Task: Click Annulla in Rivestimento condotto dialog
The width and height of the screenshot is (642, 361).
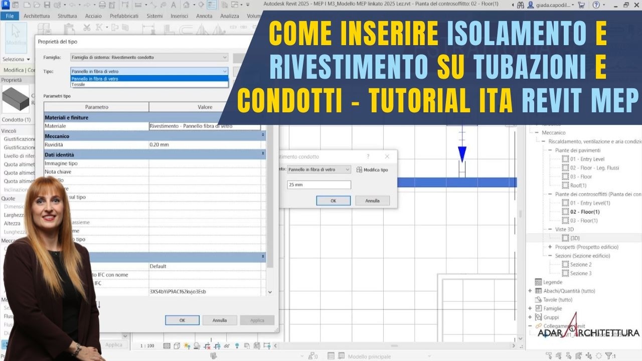Action: 372,201
